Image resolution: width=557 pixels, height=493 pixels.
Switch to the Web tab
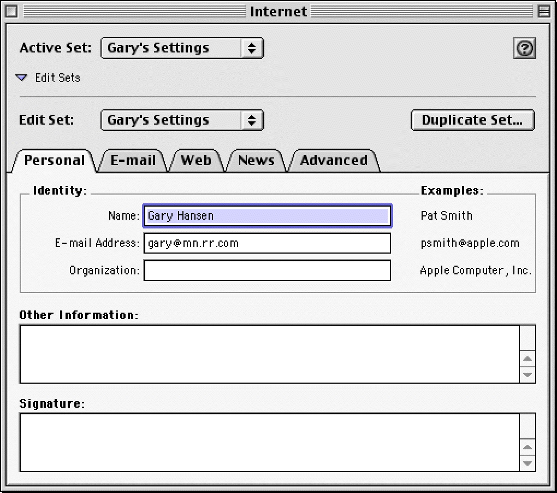[196, 161]
